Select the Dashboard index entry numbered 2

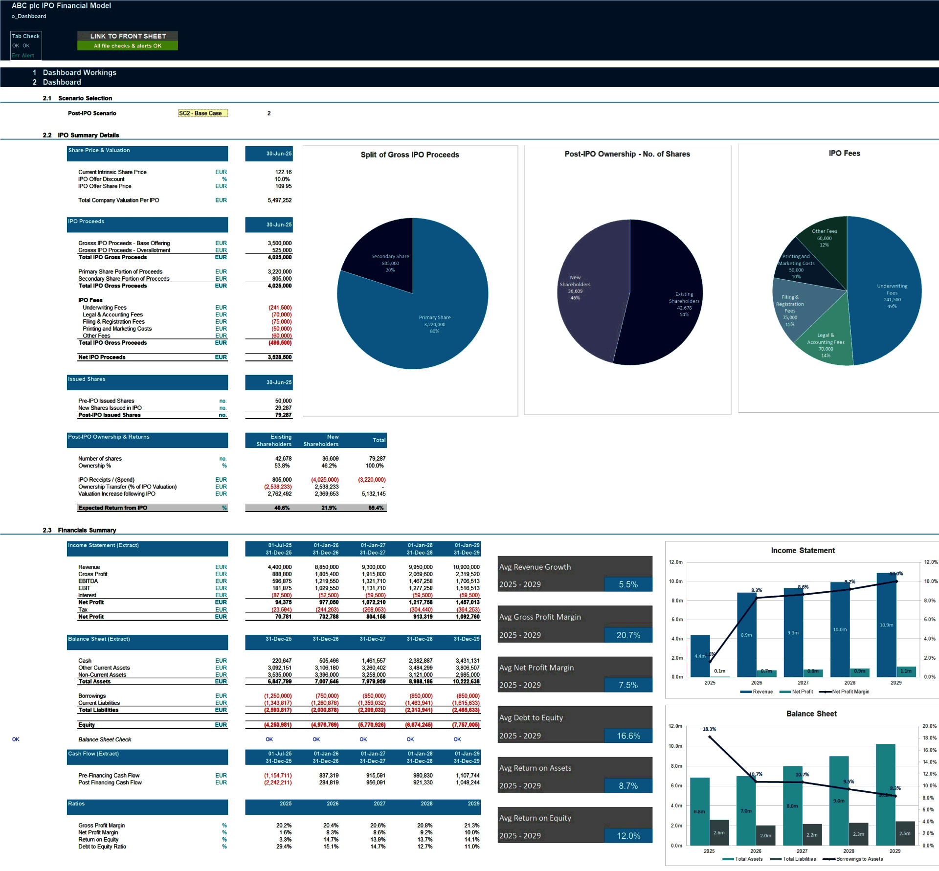pyautogui.click(x=62, y=82)
